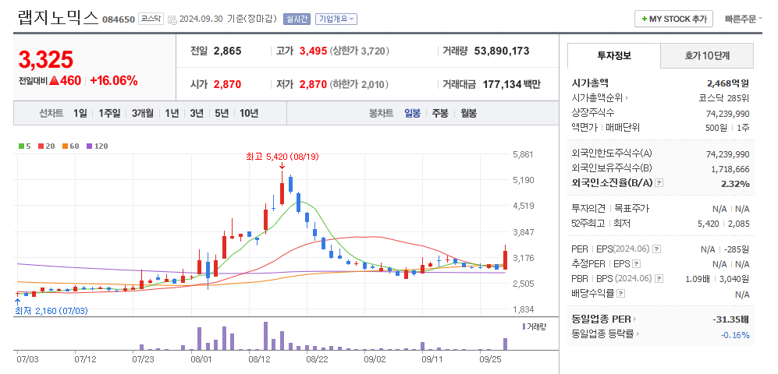Show the 10년 line chart
The height and width of the screenshot is (374, 778).
[x=249, y=114]
